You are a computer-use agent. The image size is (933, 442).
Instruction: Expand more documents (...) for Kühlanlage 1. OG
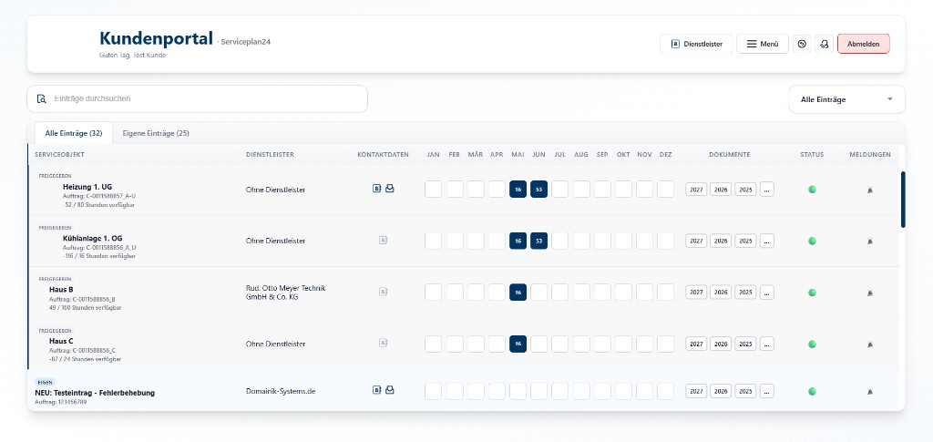[x=767, y=241]
